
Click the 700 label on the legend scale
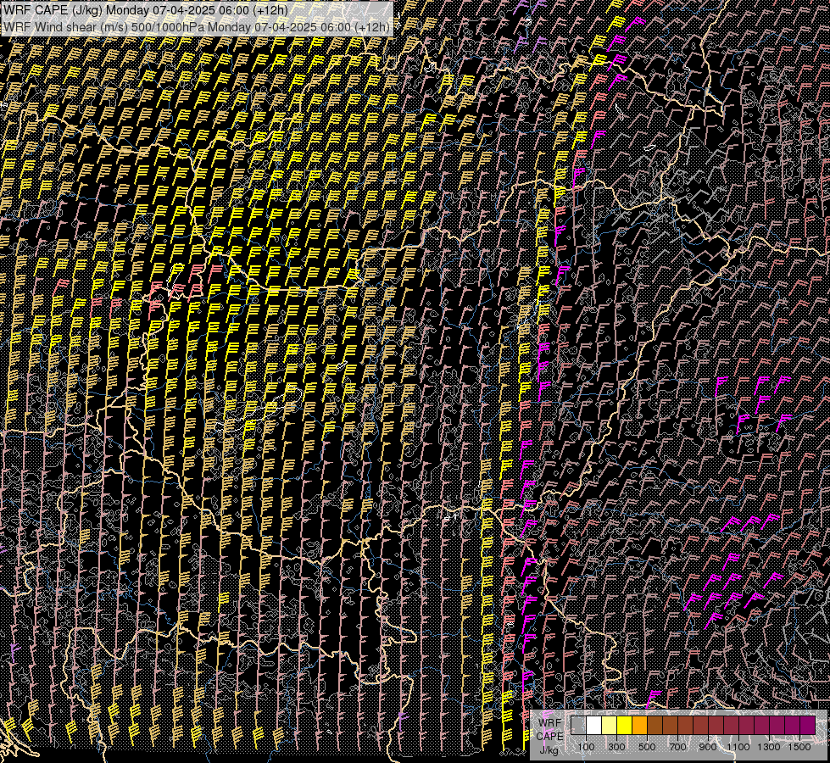677,747
